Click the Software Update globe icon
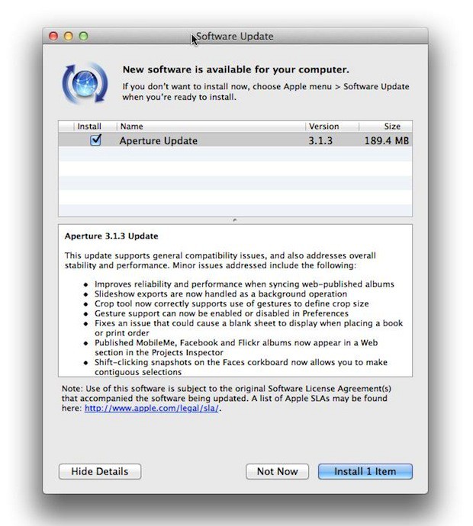The width and height of the screenshot is (473, 526). 85,83
